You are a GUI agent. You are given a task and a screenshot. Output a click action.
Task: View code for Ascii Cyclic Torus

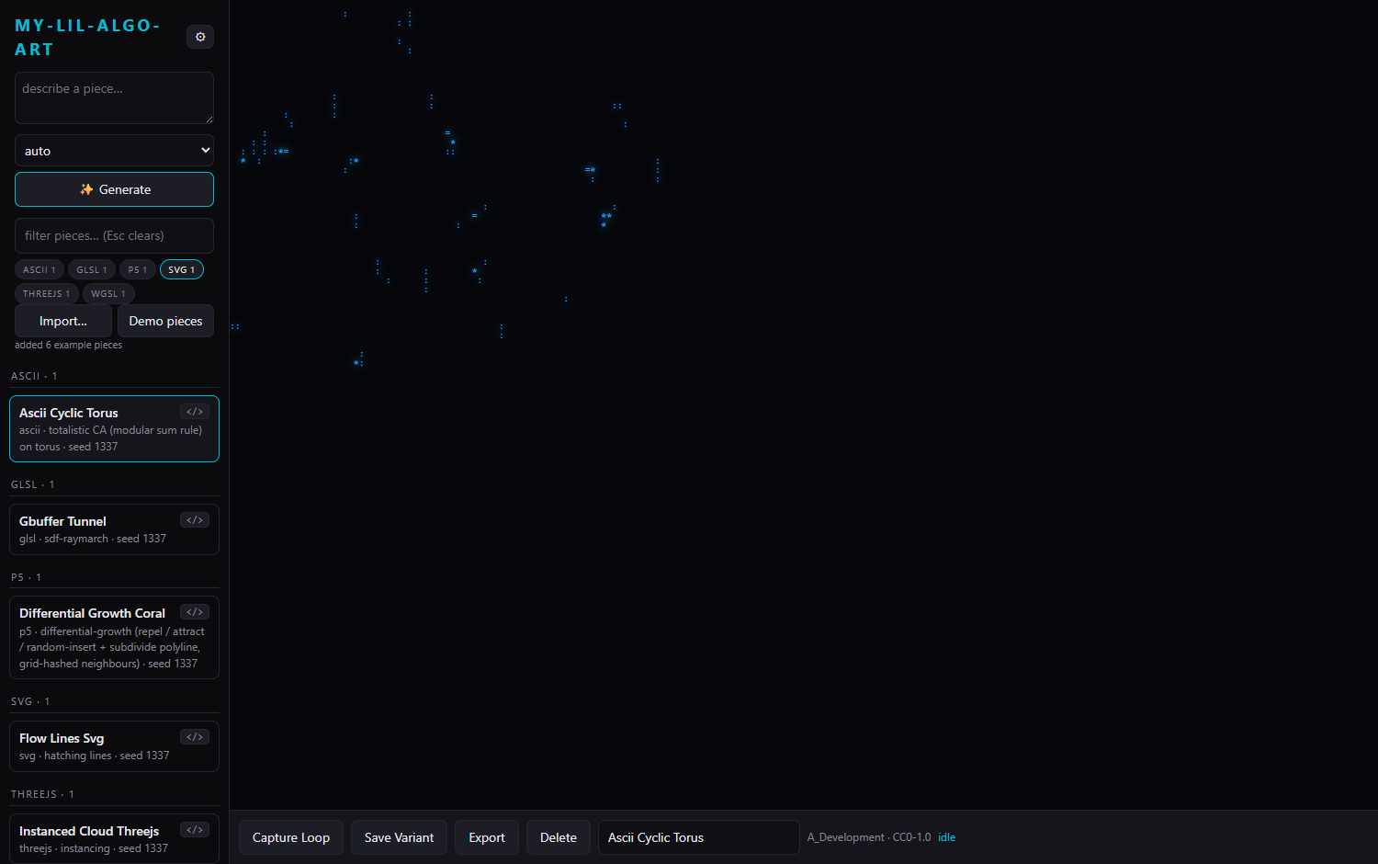195,412
